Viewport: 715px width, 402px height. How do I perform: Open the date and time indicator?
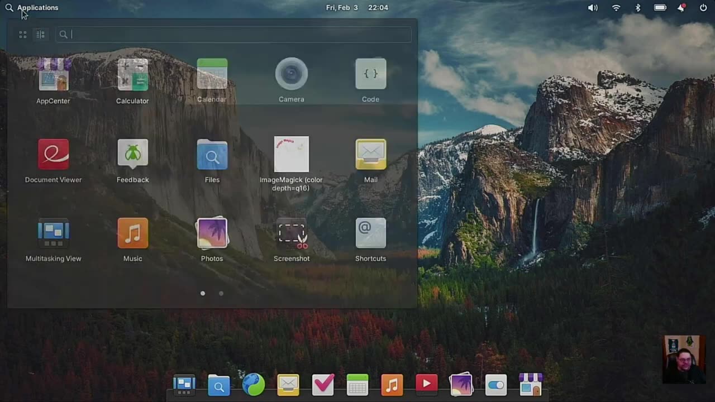[x=357, y=8]
